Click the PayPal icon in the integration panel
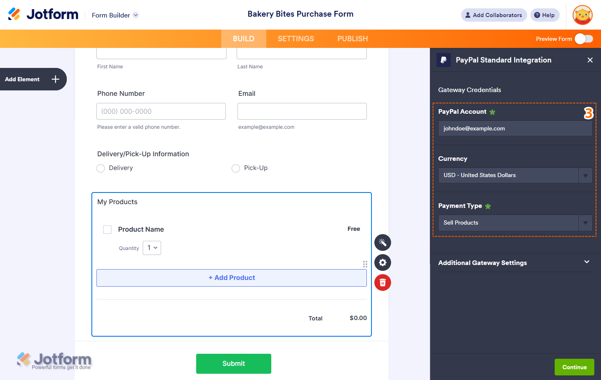The width and height of the screenshot is (601, 380). tap(443, 60)
